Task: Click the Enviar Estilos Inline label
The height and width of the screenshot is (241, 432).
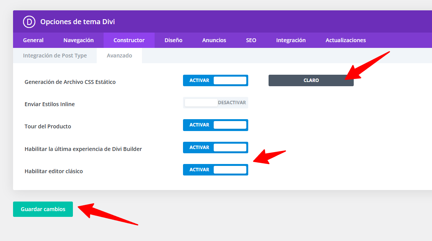Action: (x=49, y=104)
